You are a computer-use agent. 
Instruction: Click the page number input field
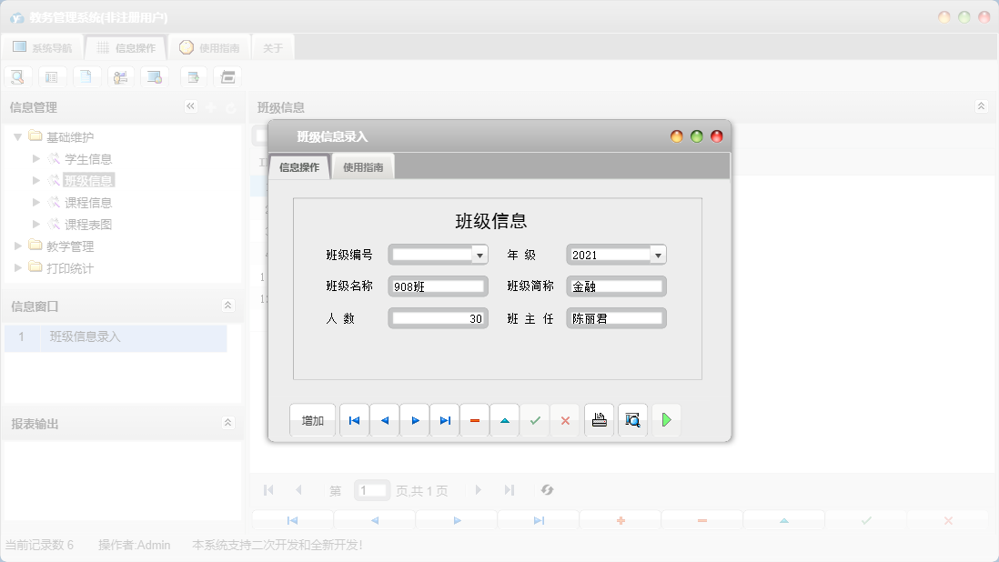371,489
